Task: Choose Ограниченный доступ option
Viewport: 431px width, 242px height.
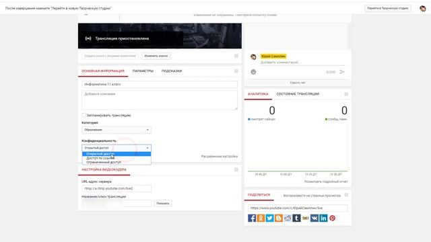Action: point(117,162)
